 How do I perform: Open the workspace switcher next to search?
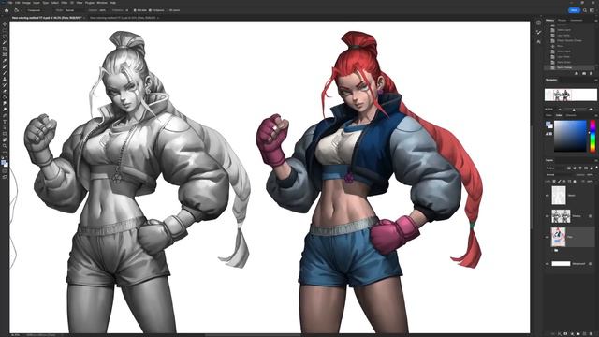pyautogui.click(x=592, y=10)
